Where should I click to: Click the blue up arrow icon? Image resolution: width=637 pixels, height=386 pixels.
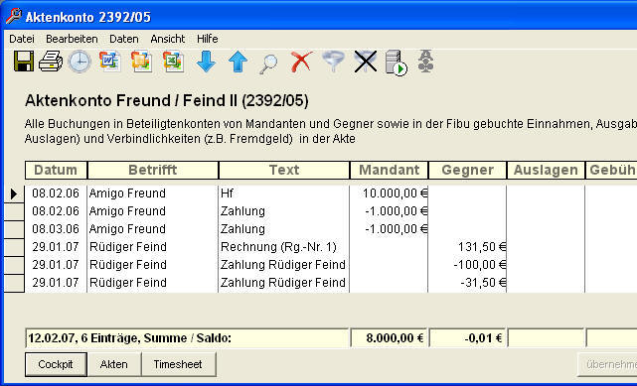[238, 63]
